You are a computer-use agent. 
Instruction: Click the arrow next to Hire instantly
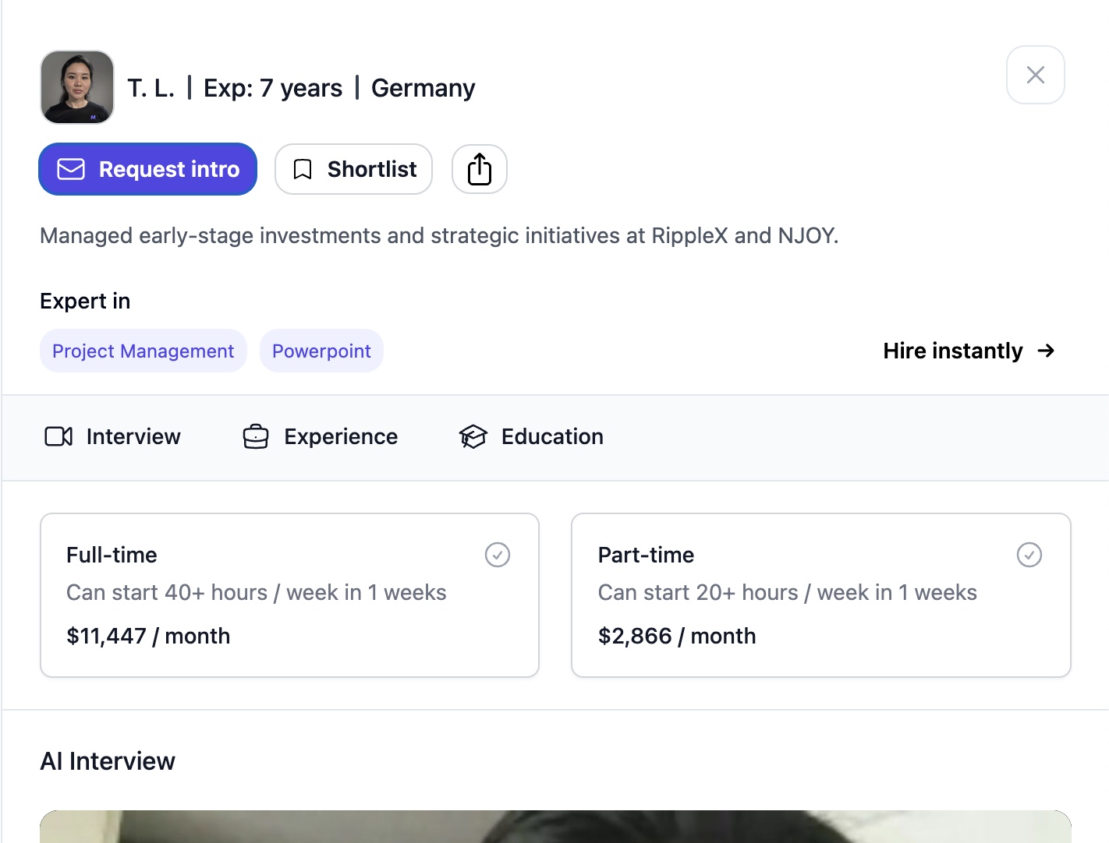[x=1046, y=351]
